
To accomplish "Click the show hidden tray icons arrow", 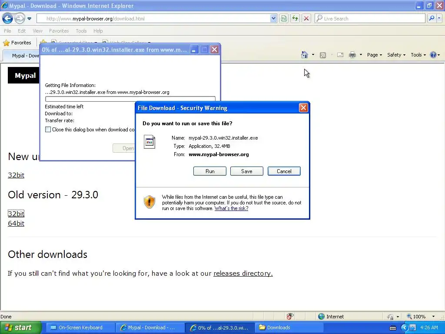I will click(405, 328).
